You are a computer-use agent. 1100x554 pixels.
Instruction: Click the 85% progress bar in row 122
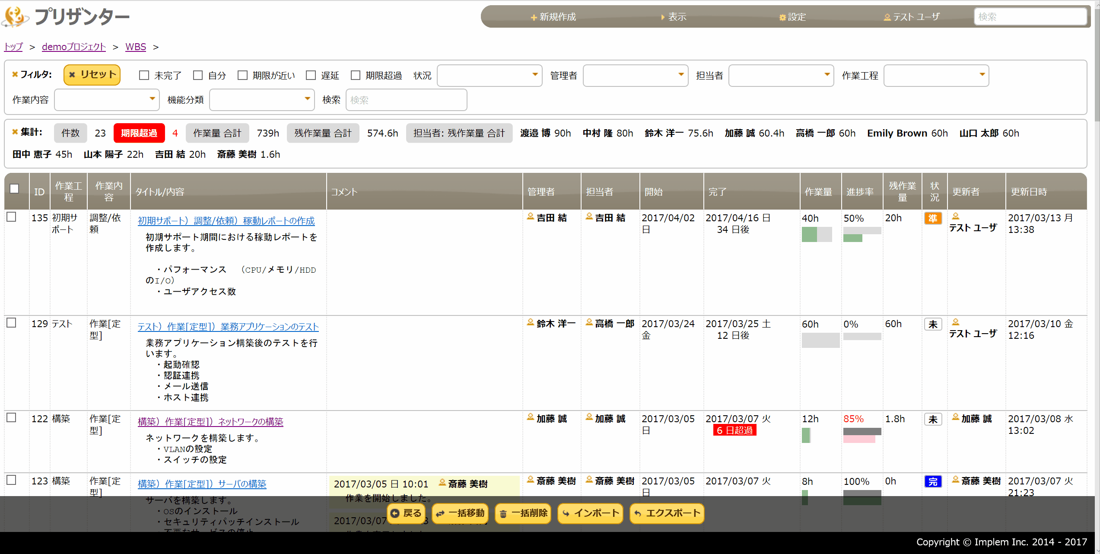pyautogui.click(x=862, y=435)
